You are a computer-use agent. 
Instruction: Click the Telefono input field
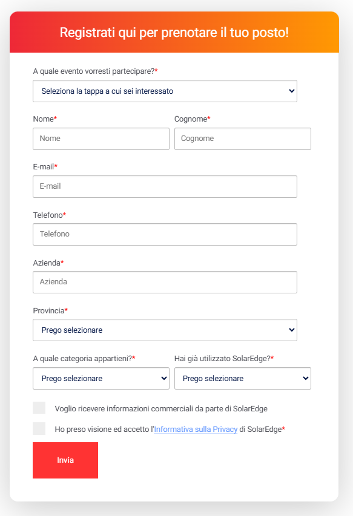(165, 234)
